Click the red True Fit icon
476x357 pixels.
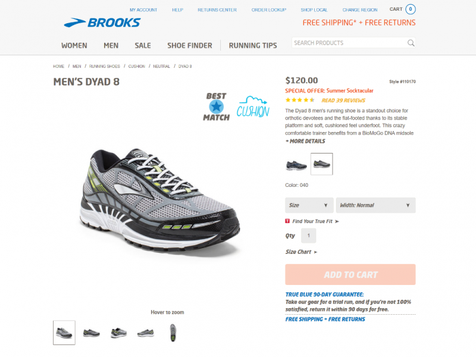(x=287, y=221)
